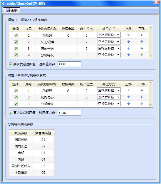Image resolution: width=161 pixels, height=184 pixels.
Task: Click the 酒管编码值 column header
Action: 43,133
